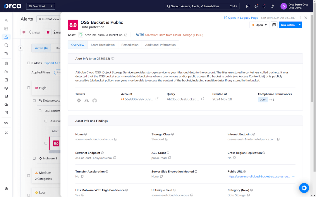Screen dimensions: 316x197
Task: Tick the Data protection category checkbox
Action: [x=34, y=100]
